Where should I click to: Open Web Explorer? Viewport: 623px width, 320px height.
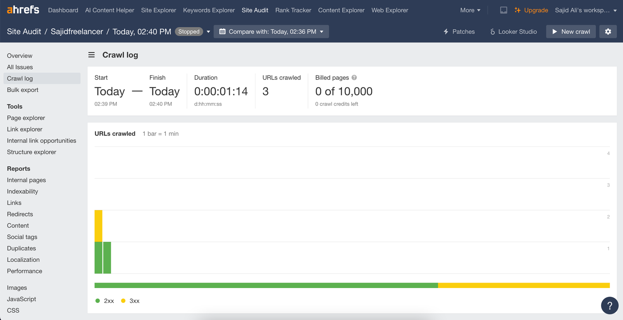390,10
